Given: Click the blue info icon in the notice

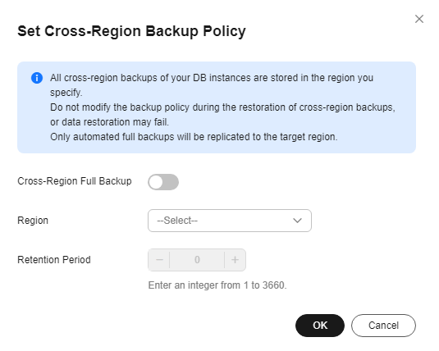Looking at the screenshot, I should pos(37,78).
